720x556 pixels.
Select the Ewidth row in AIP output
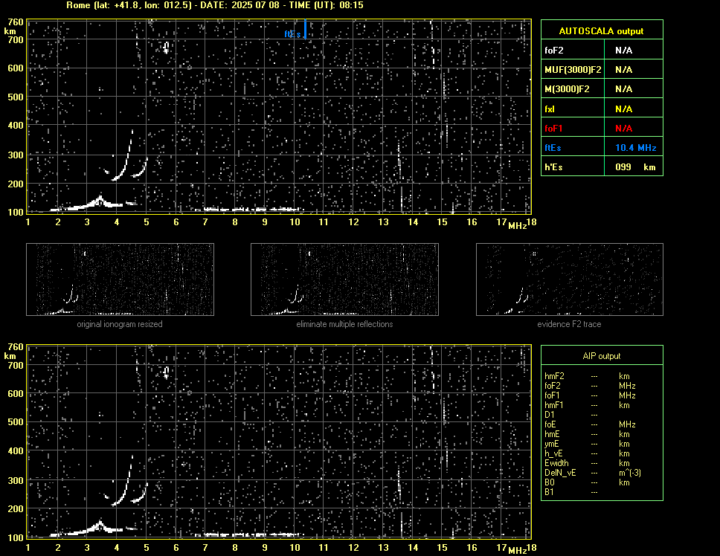point(593,463)
